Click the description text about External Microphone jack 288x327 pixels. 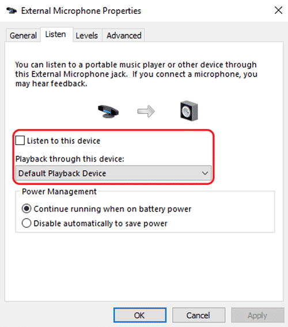click(x=136, y=74)
